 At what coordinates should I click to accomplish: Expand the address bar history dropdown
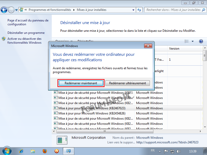[x=133, y=10]
